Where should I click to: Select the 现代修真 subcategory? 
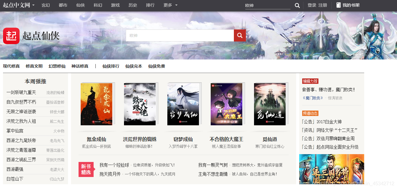point(11,66)
